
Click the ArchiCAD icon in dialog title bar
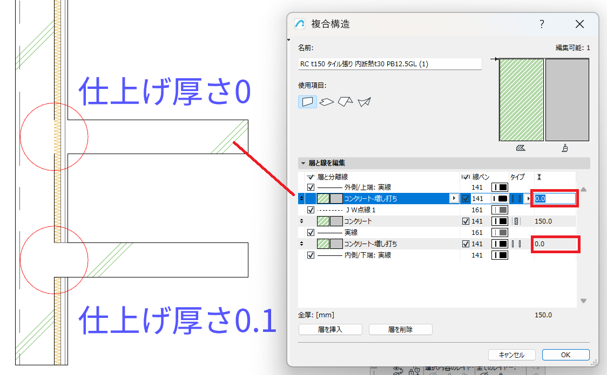point(300,24)
